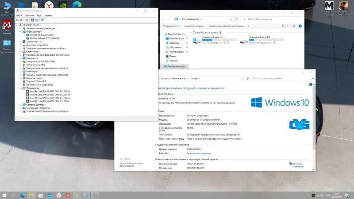Select Intel(R) HD Graphics 530 device
This screenshot has width=354, height=199.
pos(42,35)
